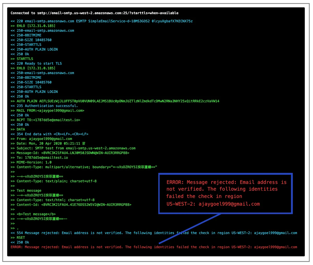Click the 'Content-Id: <8VRC3K21FAU4.41E76DS52W5V2' line
Viewport: 313px width, 265px height.
click(71, 204)
